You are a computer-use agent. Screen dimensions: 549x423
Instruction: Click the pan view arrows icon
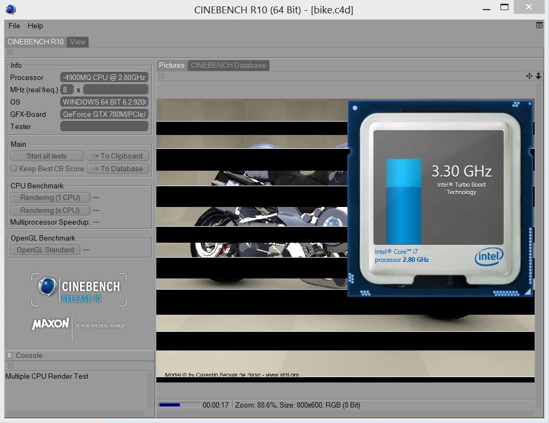pyautogui.click(x=529, y=76)
